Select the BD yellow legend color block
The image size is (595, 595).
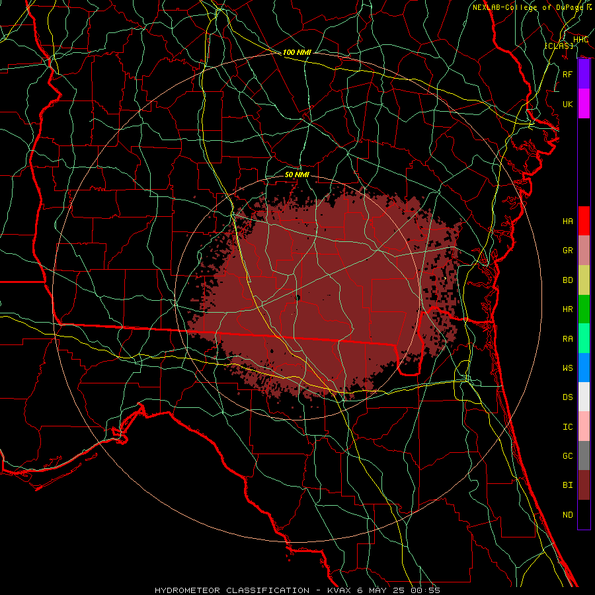(584, 280)
